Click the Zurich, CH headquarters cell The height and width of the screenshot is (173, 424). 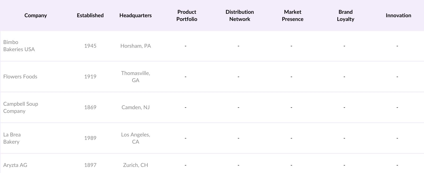click(135, 165)
